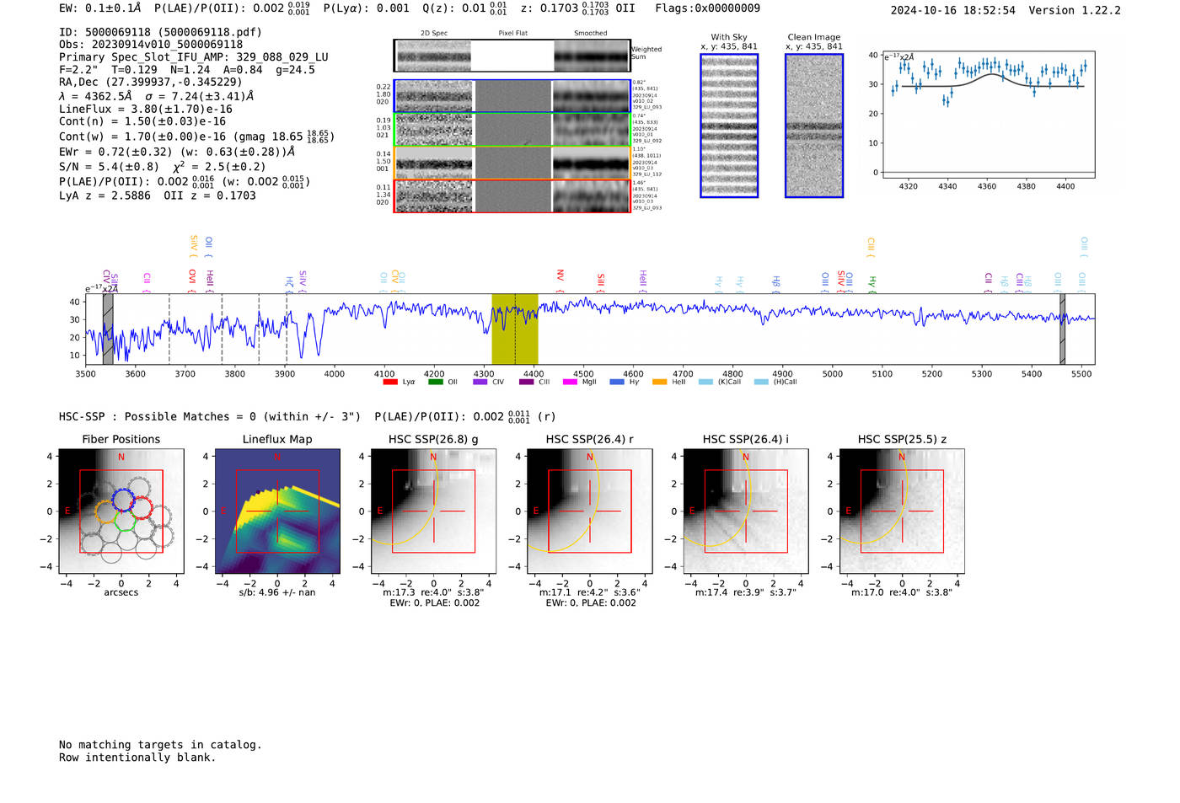Click the hatched gray band near 5460
The width and height of the screenshot is (1180, 803).
coord(1062,329)
